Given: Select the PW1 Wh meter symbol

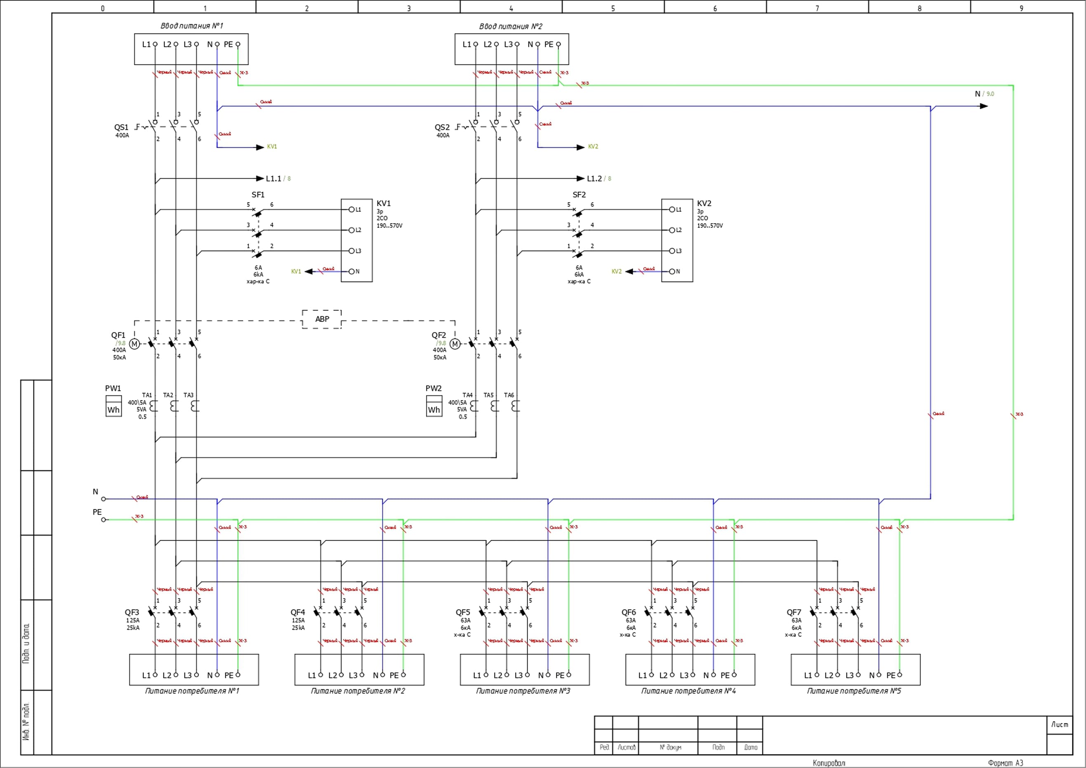Looking at the screenshot, I should [x=113, y=406].
